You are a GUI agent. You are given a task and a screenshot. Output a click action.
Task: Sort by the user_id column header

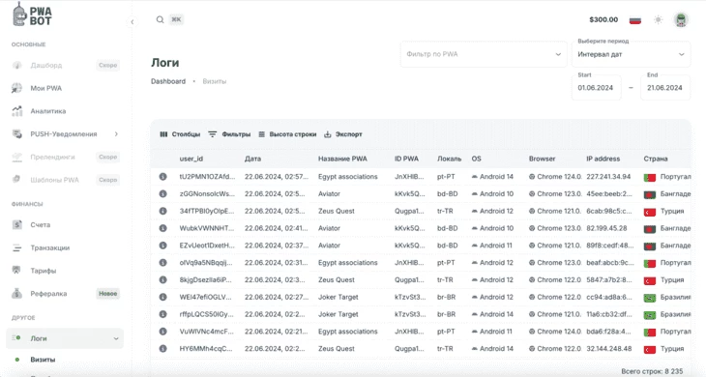[191, 159]
